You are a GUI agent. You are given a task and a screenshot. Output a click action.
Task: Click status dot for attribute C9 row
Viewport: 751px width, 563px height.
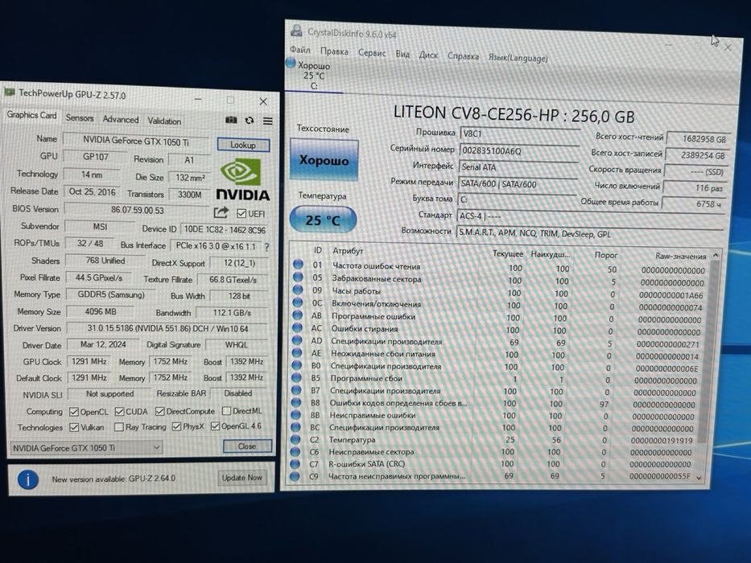(x=295, y=476)
